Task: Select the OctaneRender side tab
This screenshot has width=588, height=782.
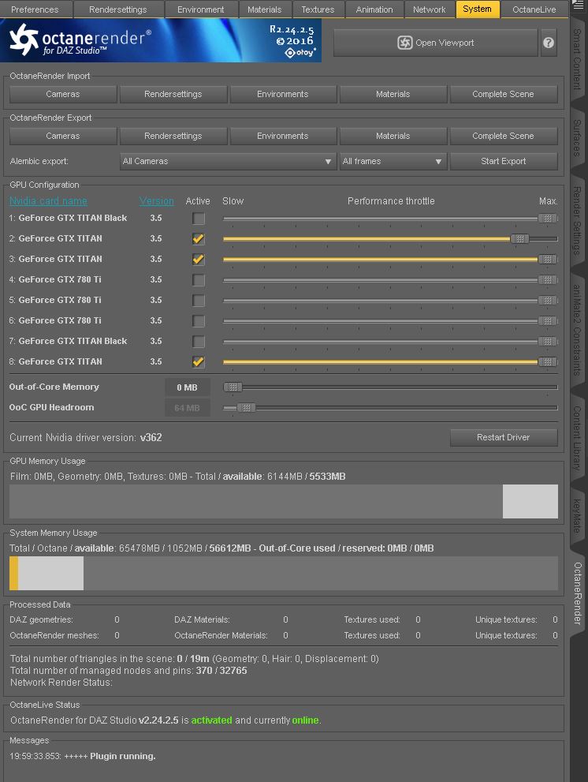Action: coord(578,593)
